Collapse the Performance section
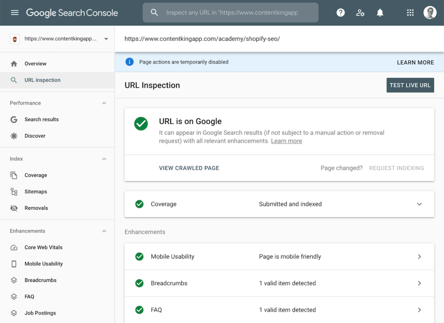This screenshot has height=323, width=444. pyautogui.click(x=104, y=103)
